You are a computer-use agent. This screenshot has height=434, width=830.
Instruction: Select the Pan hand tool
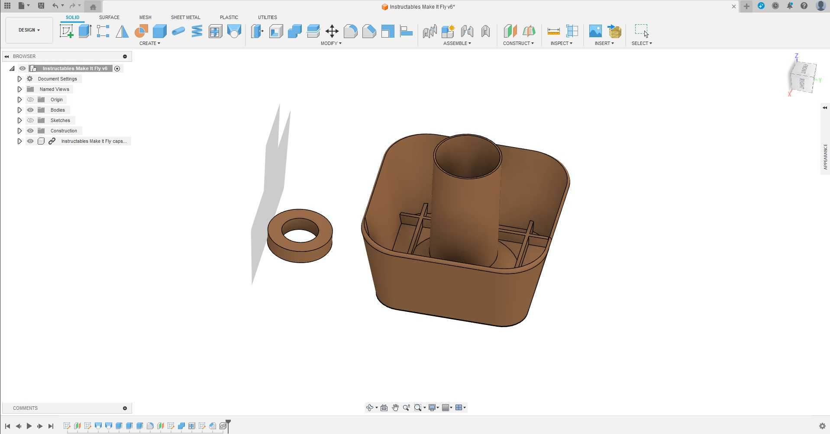click(395, 408)
